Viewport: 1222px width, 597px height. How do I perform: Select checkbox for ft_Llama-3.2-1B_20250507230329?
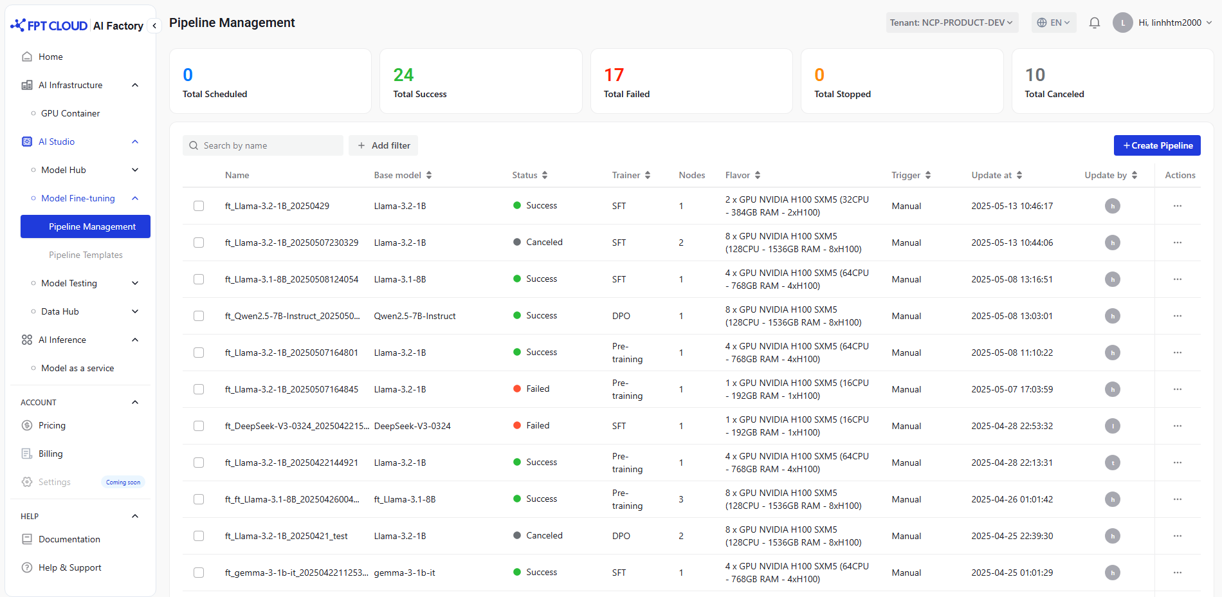[199, 243]
